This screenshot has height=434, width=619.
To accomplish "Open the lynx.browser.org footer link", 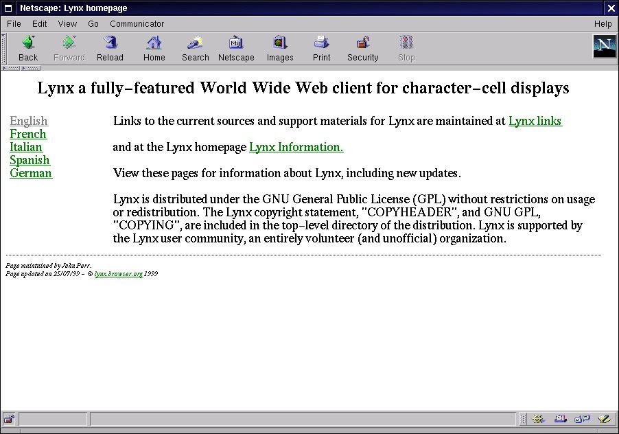I will 119,273.
